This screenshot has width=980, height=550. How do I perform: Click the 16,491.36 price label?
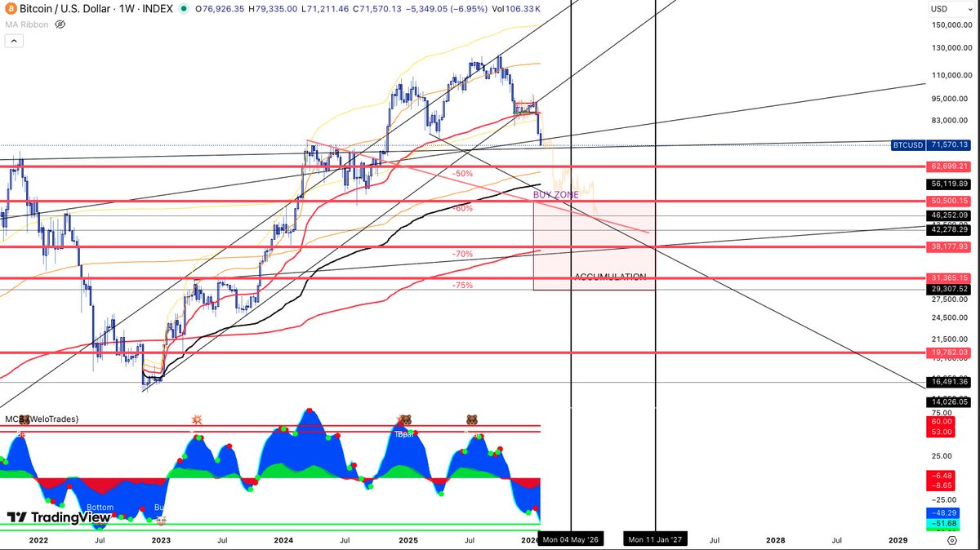950,382
